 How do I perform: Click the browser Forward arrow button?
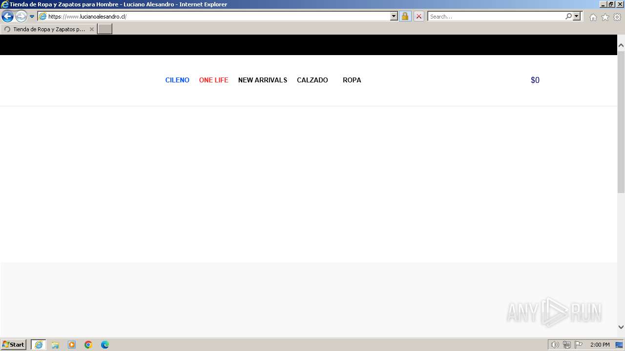(21, 16)
